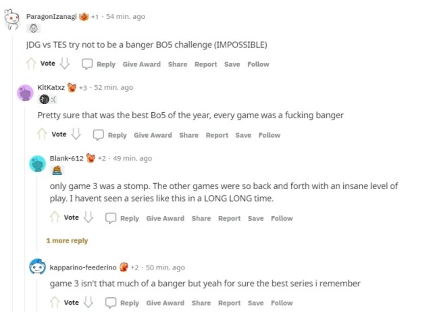Upvote KitKatxz's best Bo5 comment
This screenshot has height=312, width=433.
42,134
